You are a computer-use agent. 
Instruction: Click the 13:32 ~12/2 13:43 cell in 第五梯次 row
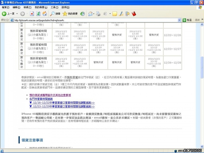point(61,35)
